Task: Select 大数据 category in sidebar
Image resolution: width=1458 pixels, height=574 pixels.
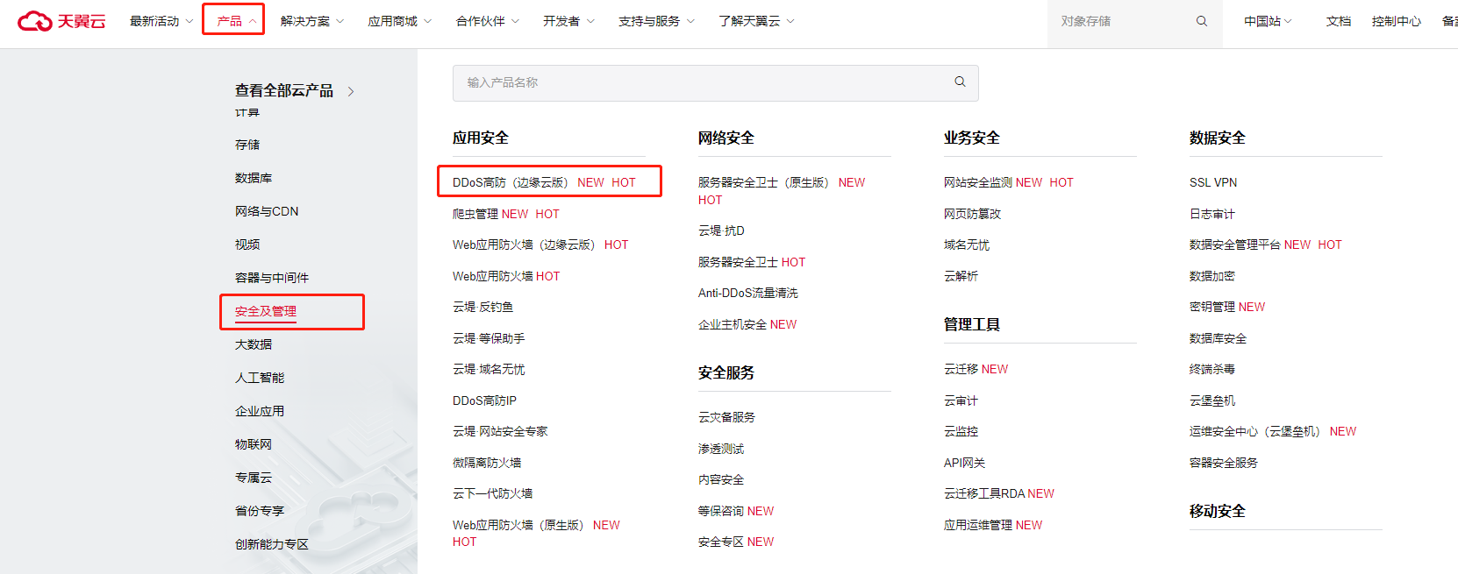Action: [x=254, y=344]
